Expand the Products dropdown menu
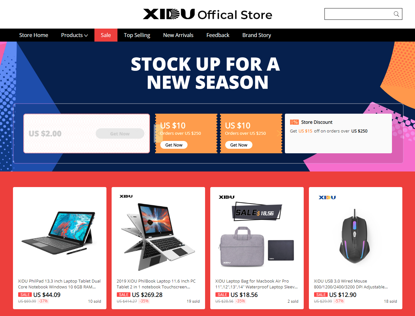415x316 pixels. tap(75, 35)
